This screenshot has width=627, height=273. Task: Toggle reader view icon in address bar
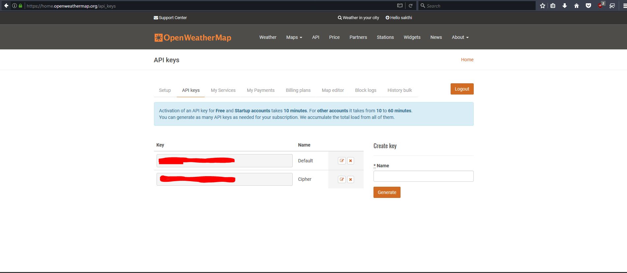point(400,6)
